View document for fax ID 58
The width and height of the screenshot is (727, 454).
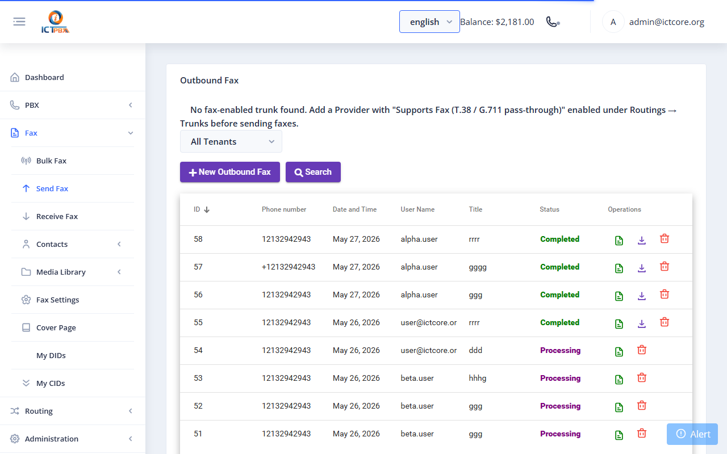coord(619,240)
